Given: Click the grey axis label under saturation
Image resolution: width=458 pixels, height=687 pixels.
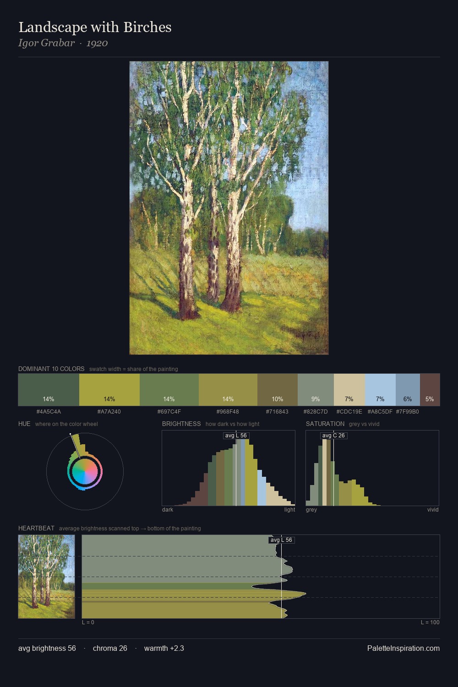Looking at the screenshot, I should pyautogui.click(x=311, y=510).
